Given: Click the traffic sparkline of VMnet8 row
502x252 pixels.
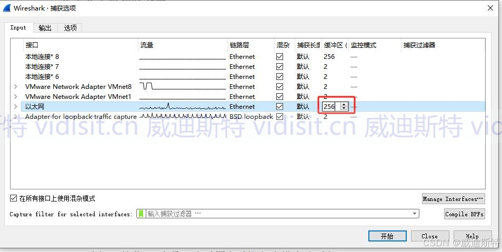Looking at the screenshot, I should click(183, 86).
